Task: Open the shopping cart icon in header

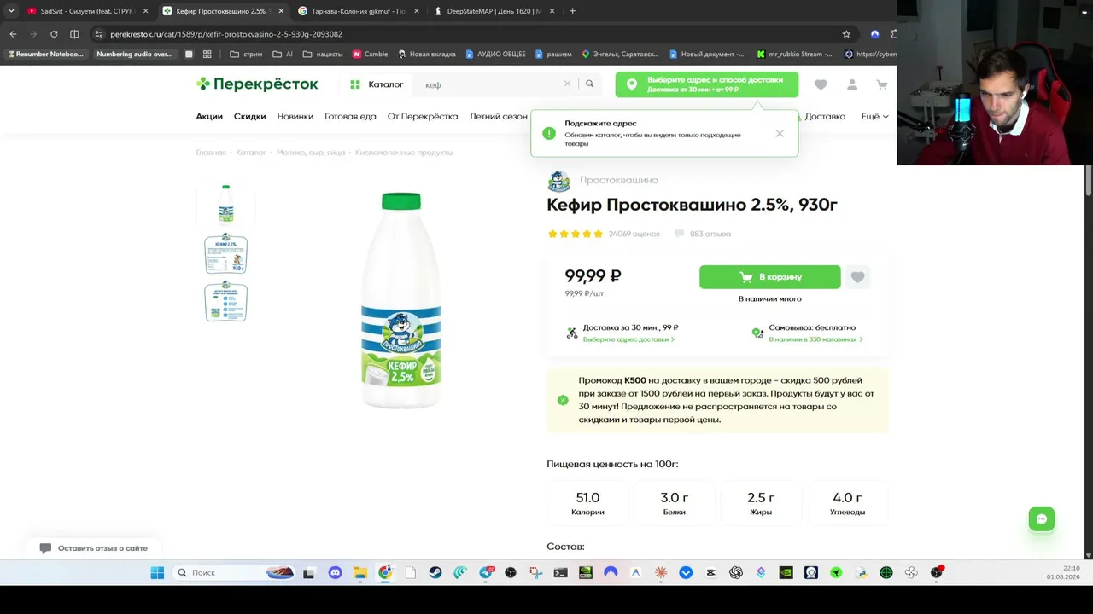Action: (881, 84)
